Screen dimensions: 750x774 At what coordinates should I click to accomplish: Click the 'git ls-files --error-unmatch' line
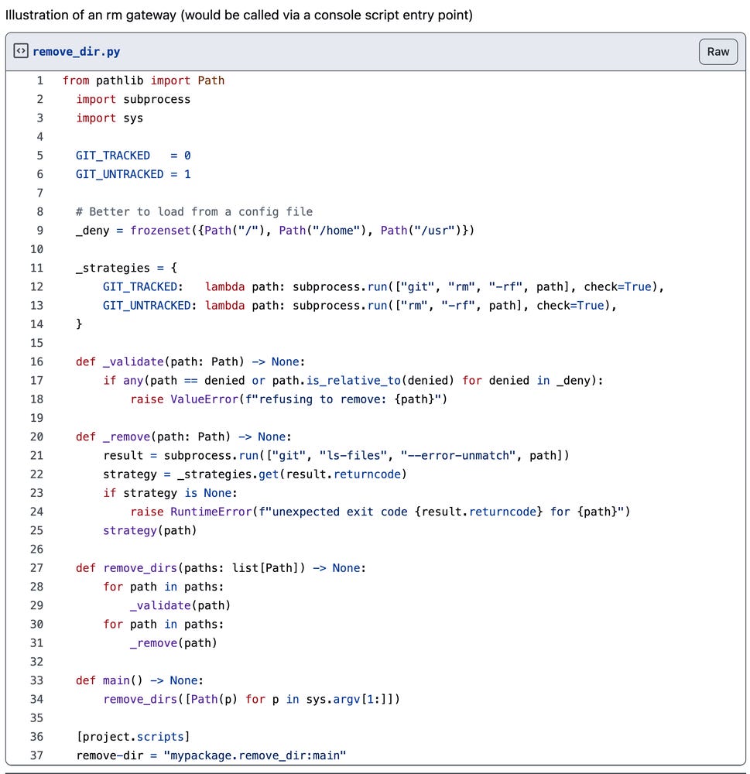(336, 456)
